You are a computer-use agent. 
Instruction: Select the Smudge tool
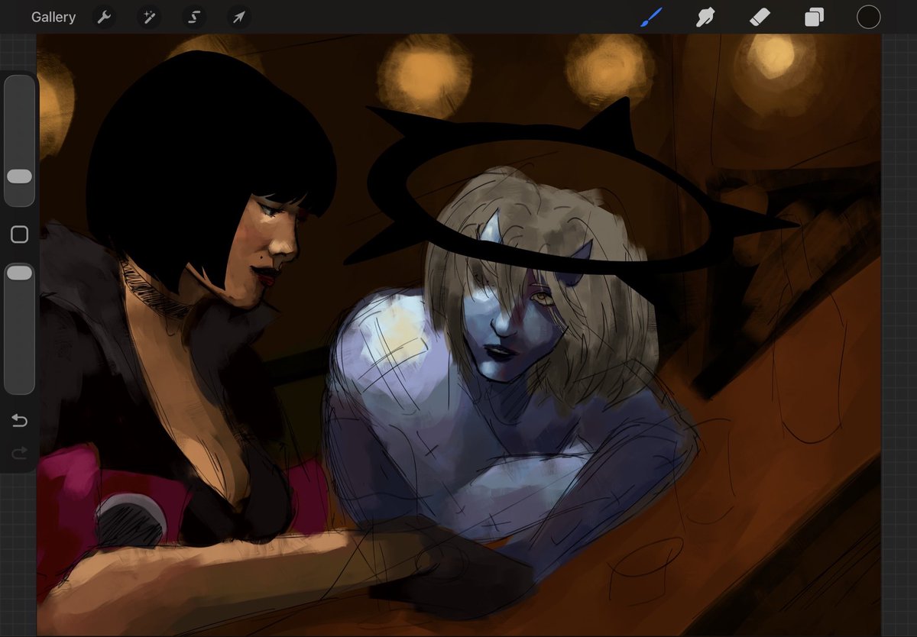tap(705, 17)
